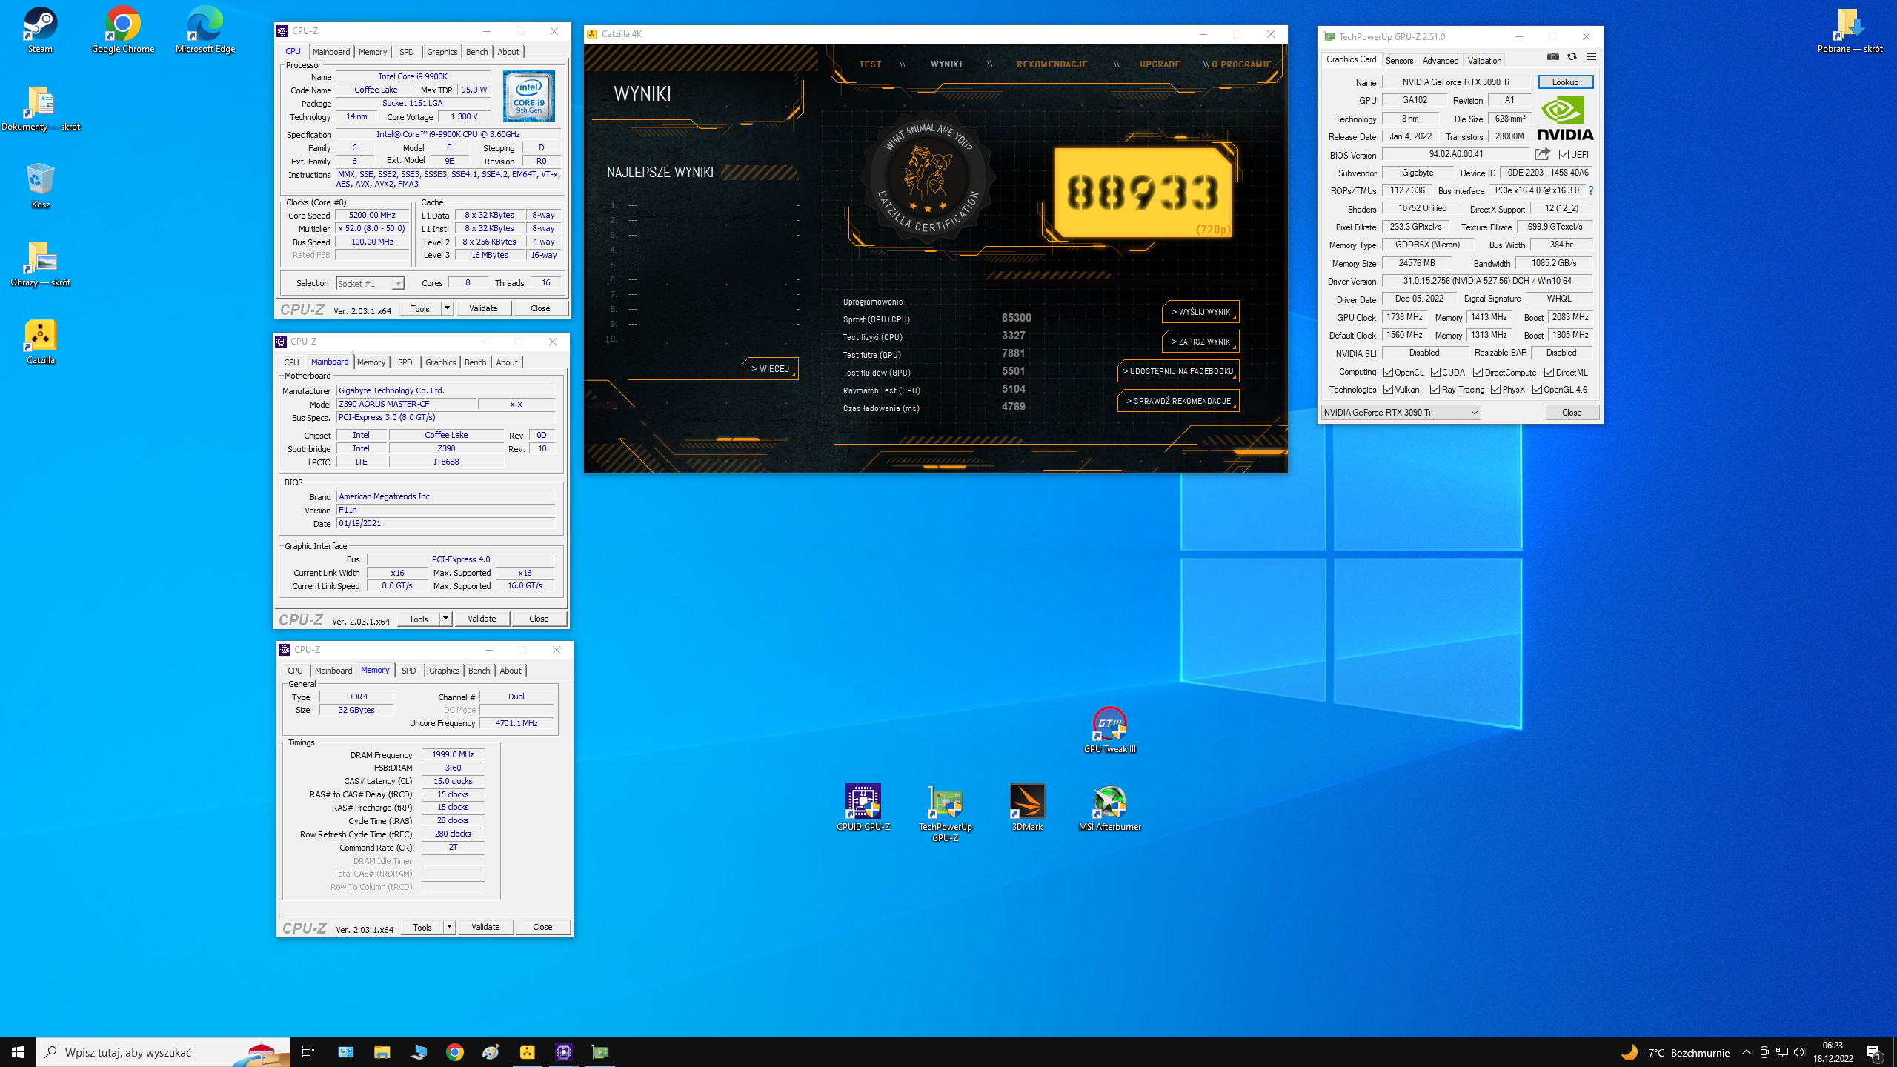This screenshot has height=1067, width=1897.
Task: Open the Steam desktop shortcut
Action: (x=40, y=30)
